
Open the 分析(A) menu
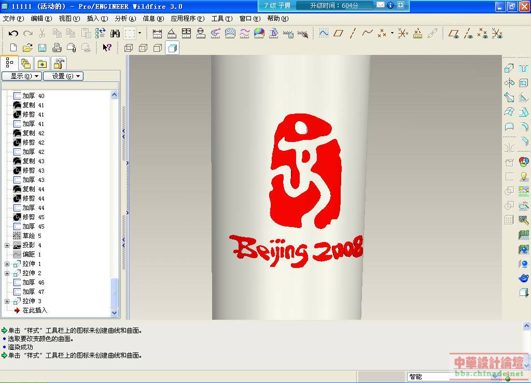pyautogui.click(x=125, y=19)
